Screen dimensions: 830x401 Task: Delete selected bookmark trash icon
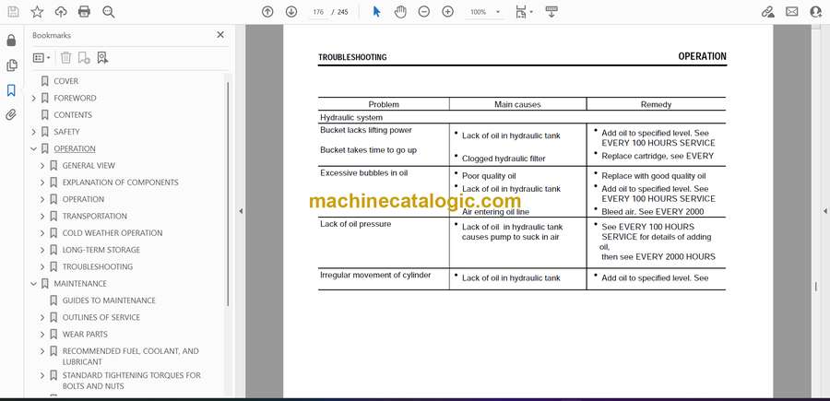point(65,58)
